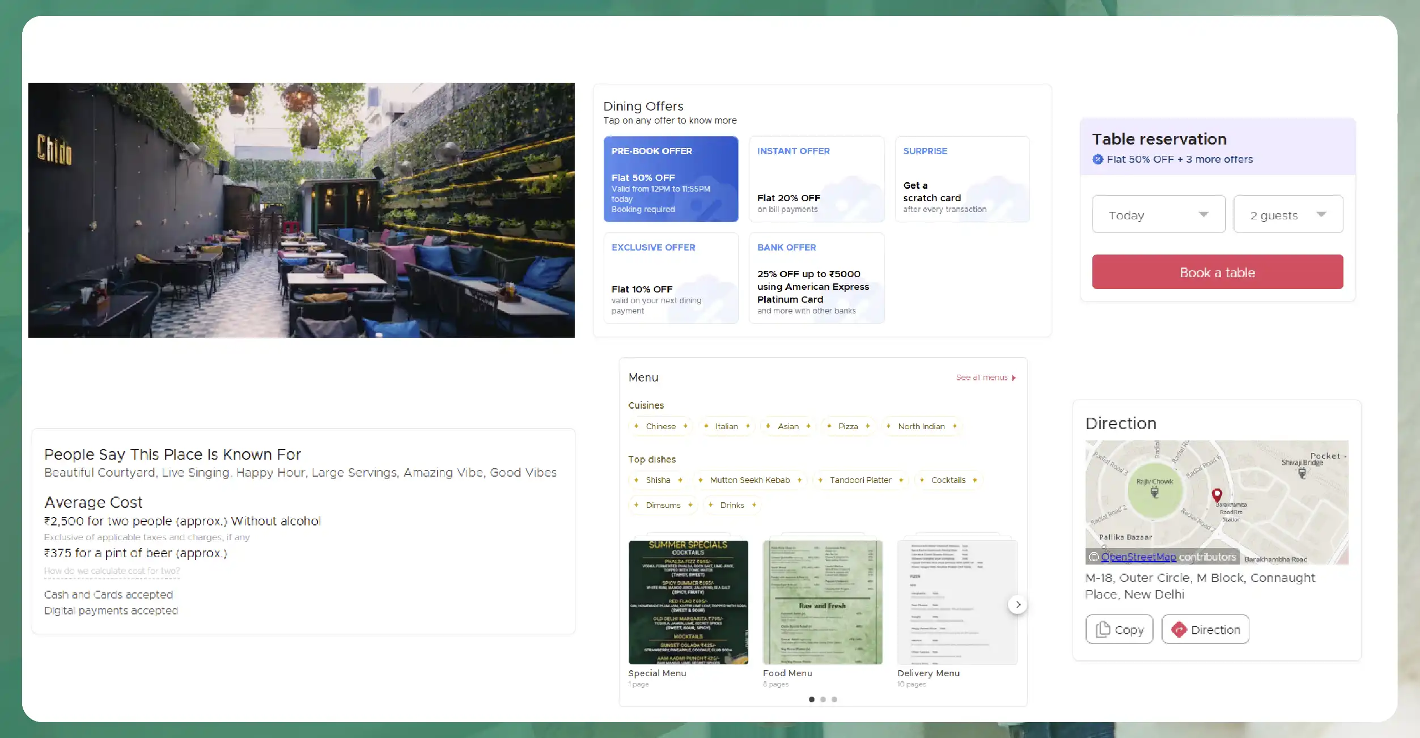Click the plus icon on the Chinese cuisine chip
Viewport: 1420px width, 738px height.
(x=685, y=426)
